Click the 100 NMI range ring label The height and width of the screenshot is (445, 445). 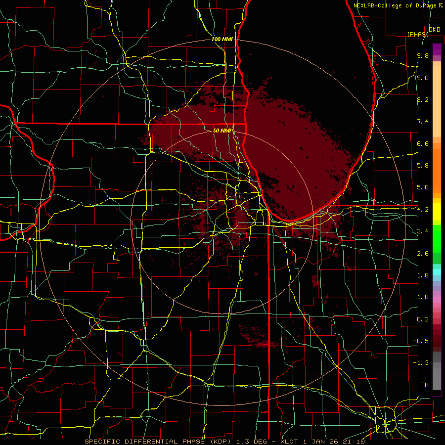(x=222, y=39)
